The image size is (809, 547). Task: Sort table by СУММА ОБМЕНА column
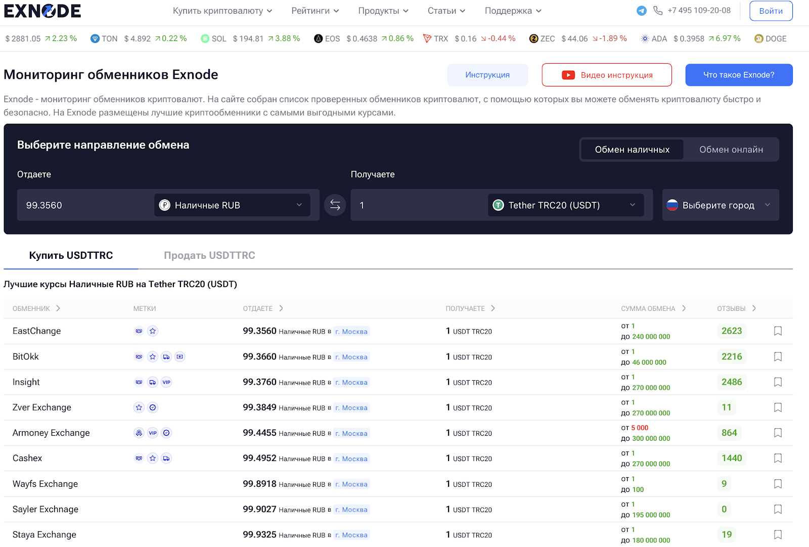[x=653, y=308]
